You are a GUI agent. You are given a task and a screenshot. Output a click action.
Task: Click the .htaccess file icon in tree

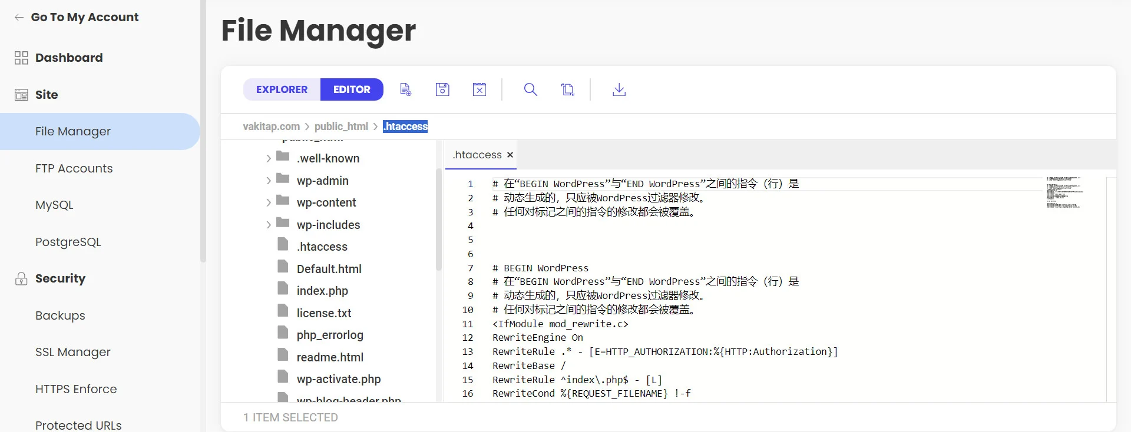tap(283, 244)
